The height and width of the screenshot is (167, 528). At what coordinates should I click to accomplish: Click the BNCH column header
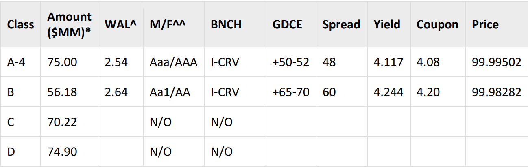pos(226,24)
